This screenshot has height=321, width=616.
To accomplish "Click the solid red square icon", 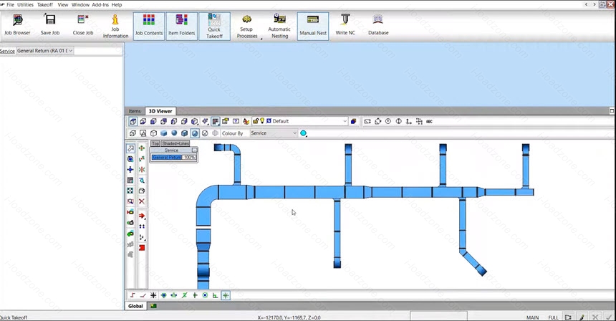I will pyautogui.click(x=142, y=248).
